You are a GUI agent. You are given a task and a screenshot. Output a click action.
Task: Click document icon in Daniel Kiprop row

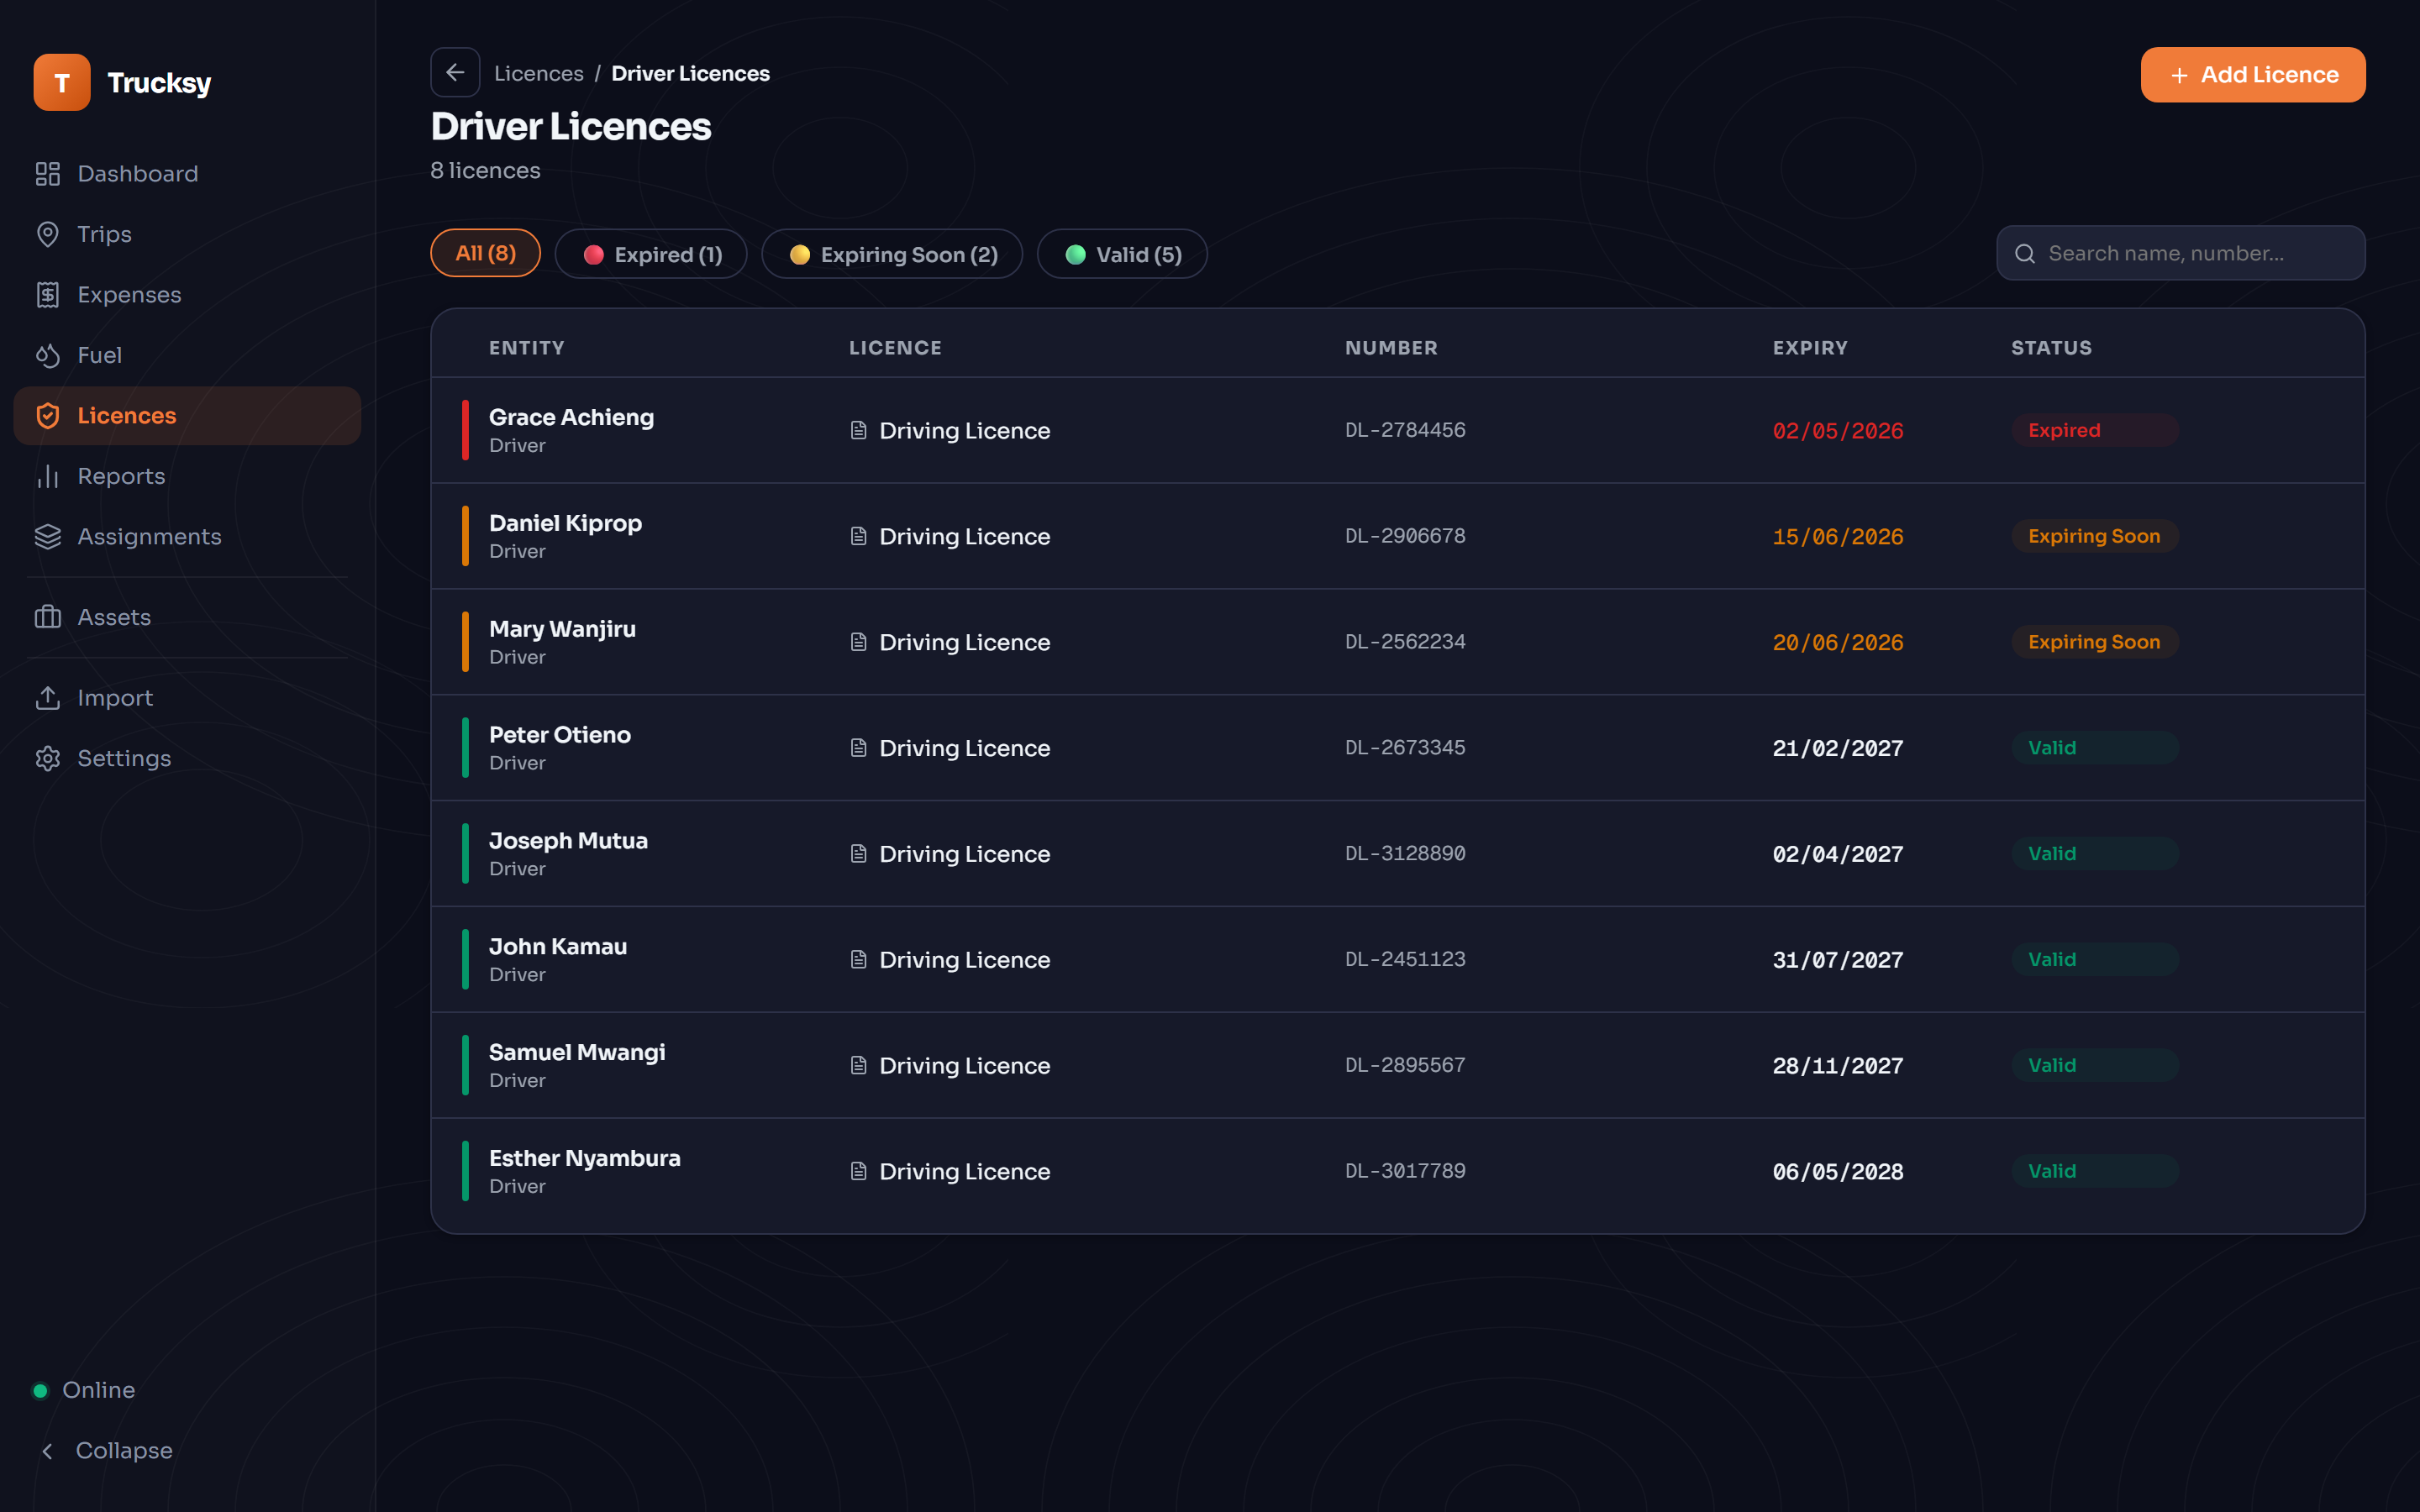pyautogui.click(x=858, y=537)
